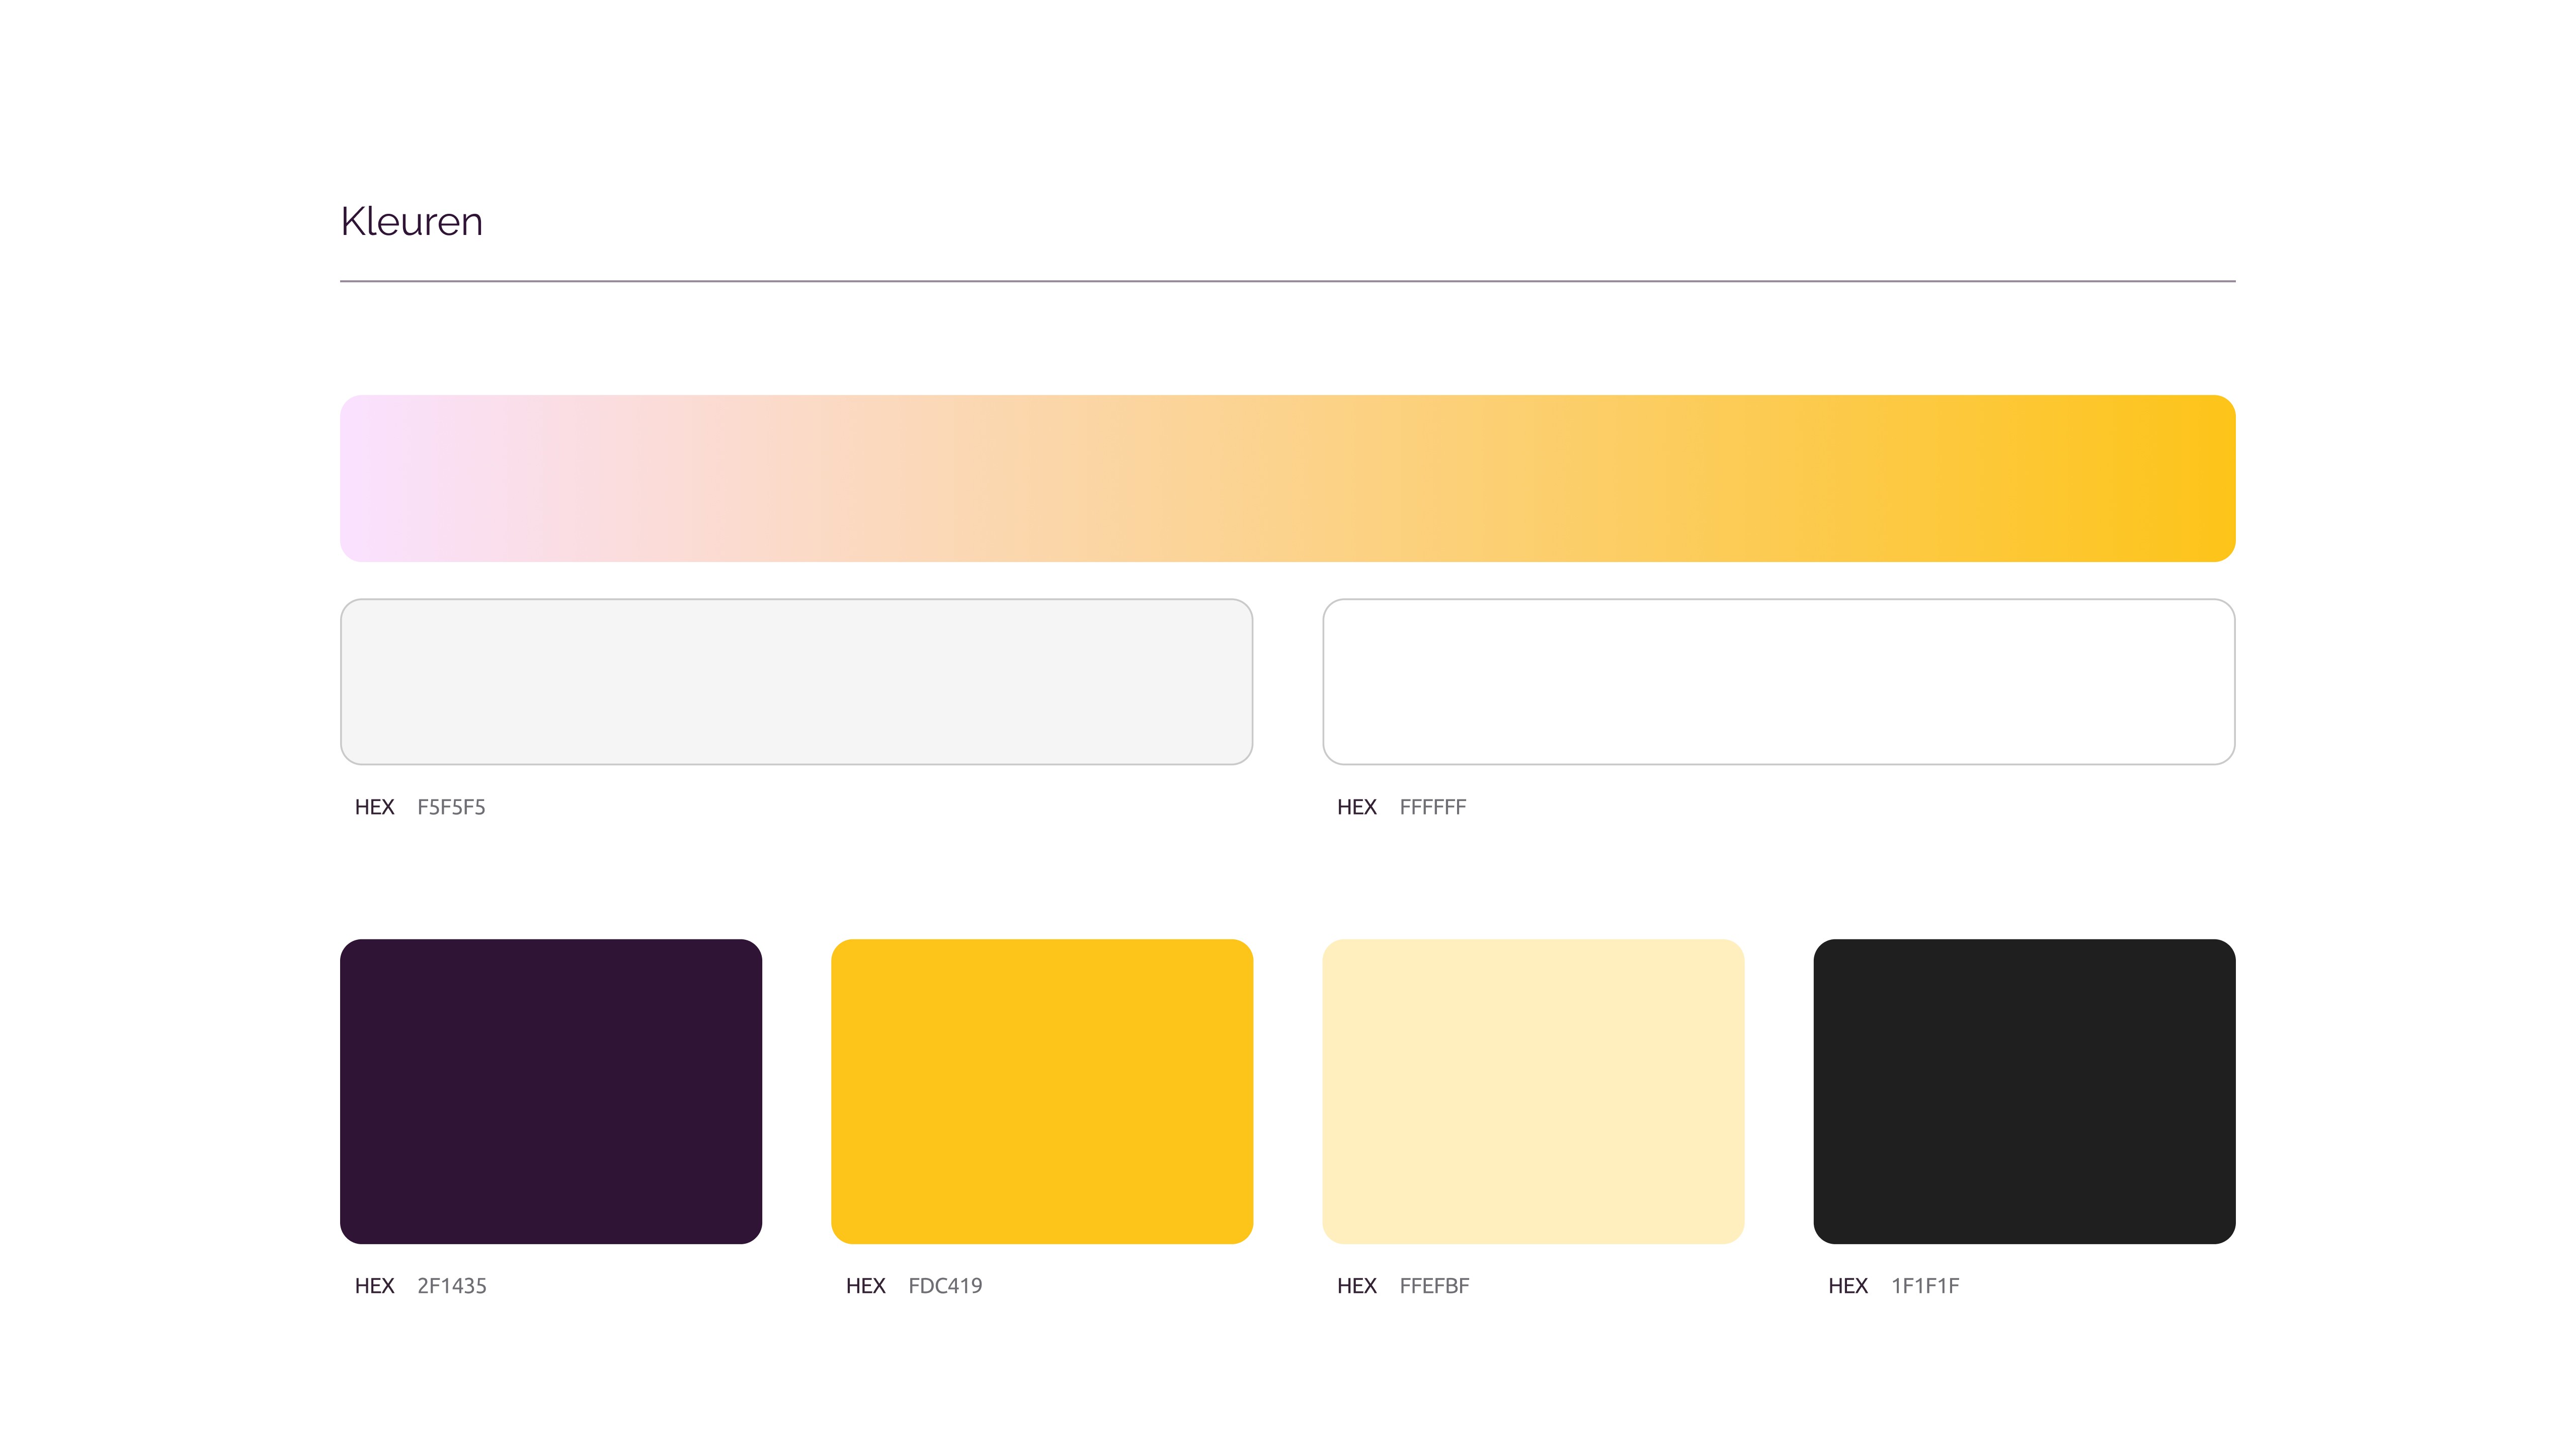Click HEX label under the yellow swatch
The image size is (2576, 1449).
[x=865, y=1286]
